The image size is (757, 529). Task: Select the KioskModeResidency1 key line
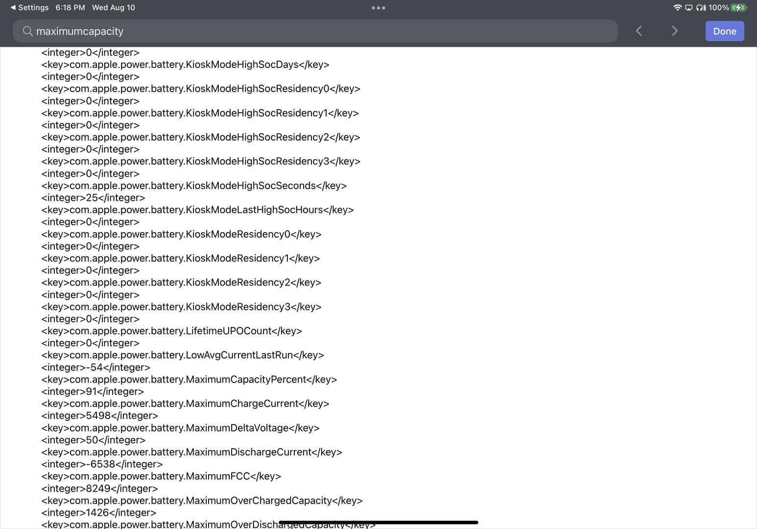[181, 259]
